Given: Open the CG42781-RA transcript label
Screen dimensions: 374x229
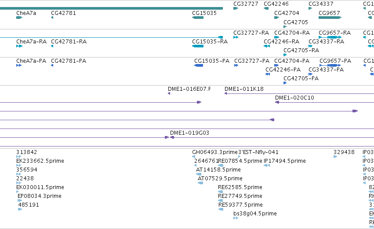Looking at the screenshot, I should click(69, 42).
